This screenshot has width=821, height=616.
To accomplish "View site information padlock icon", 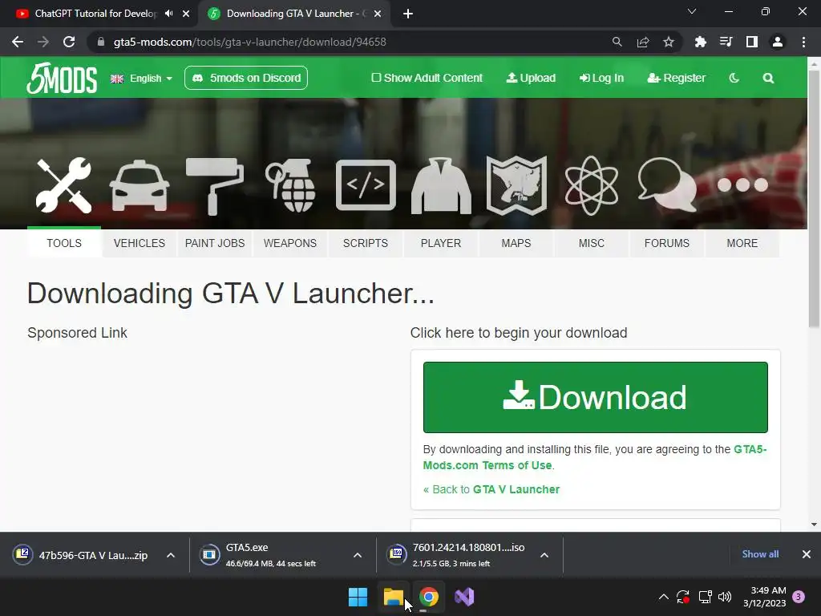I will (x=101, y=42).
